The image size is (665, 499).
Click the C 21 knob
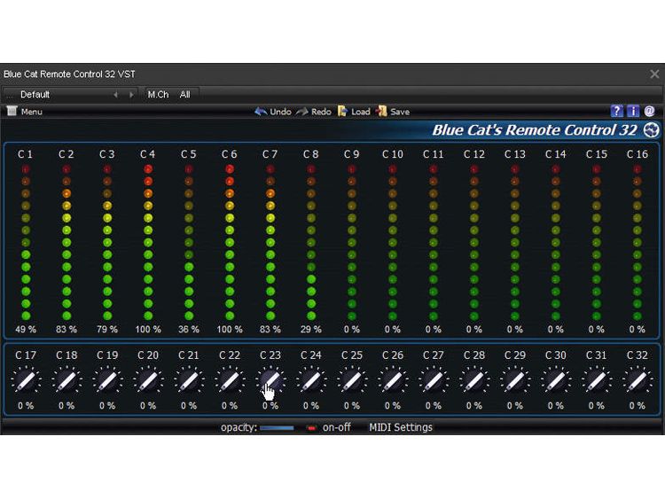tap(189, 380)
